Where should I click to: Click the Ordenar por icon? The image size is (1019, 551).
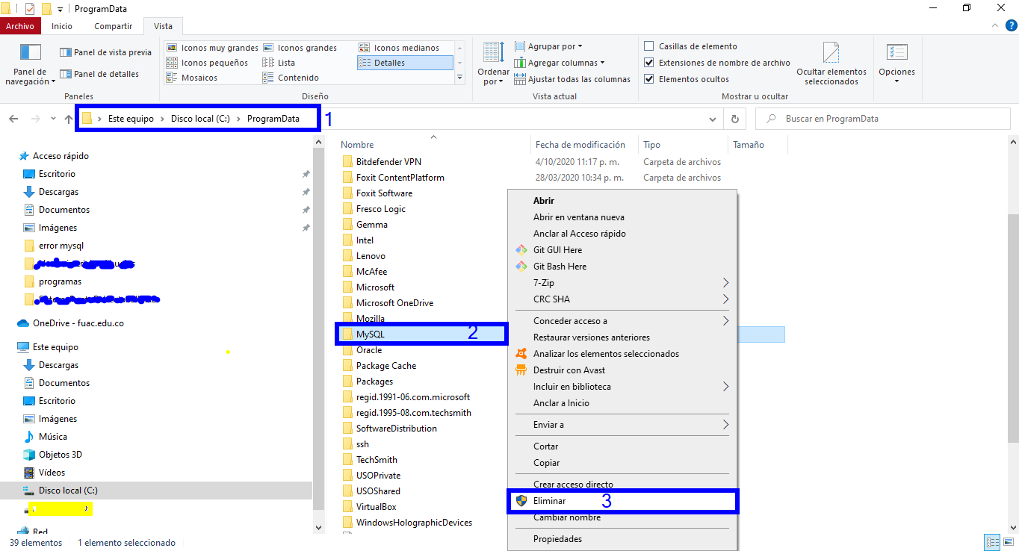click(x=492, y=53)
